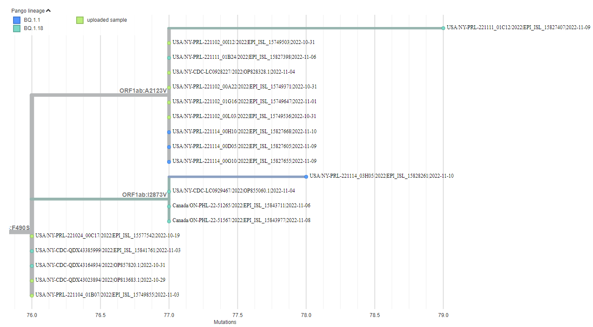The width and height of the screenshot is (593, 327).
Task: Click the blue node for USA/NY-PRL-221114_00H10
Action: [x=168, y=131]
